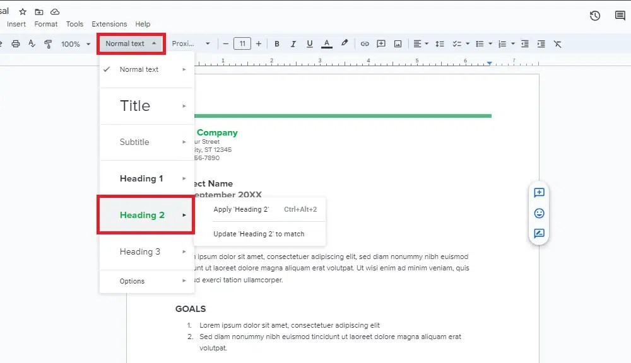
Task: Toggle underline formatting
Action: 310,43
